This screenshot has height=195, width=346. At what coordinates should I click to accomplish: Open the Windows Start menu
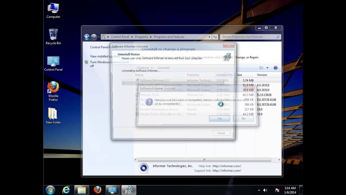coord(50,190)
